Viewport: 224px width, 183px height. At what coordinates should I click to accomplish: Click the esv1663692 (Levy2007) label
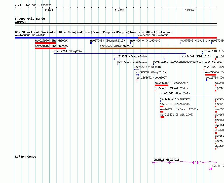point(152,78)
